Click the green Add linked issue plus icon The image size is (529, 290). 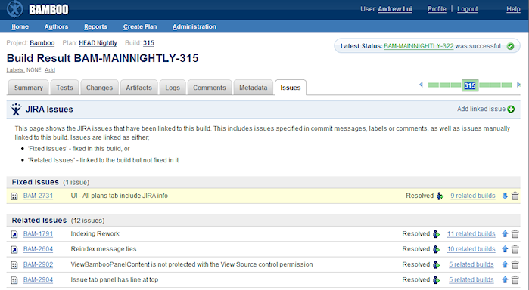511,110
